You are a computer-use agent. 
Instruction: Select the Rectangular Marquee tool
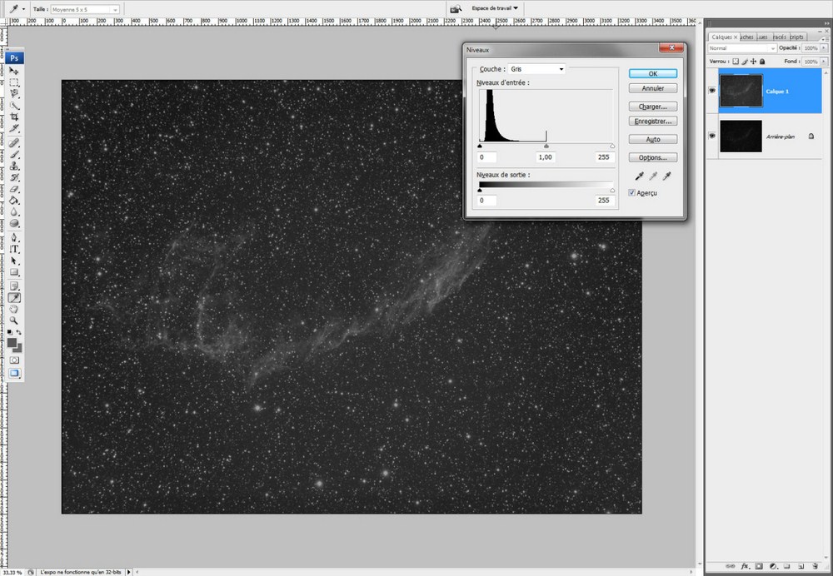[x=14, y=82]
